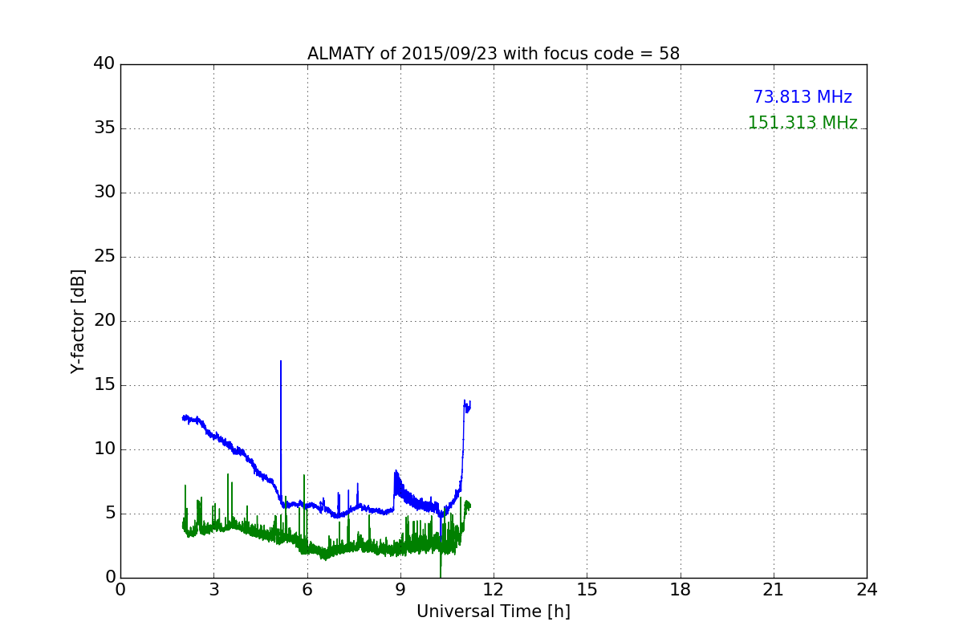Click the x-axis tick label '24'
Image resolution: width=963 pixels, height=642 pixels.
click(867, 590)
